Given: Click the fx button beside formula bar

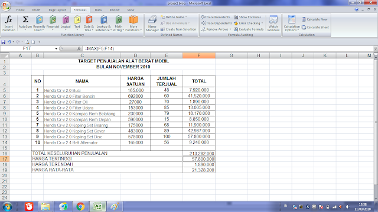Looking at the screenshot, I should [x=79, y=48].
